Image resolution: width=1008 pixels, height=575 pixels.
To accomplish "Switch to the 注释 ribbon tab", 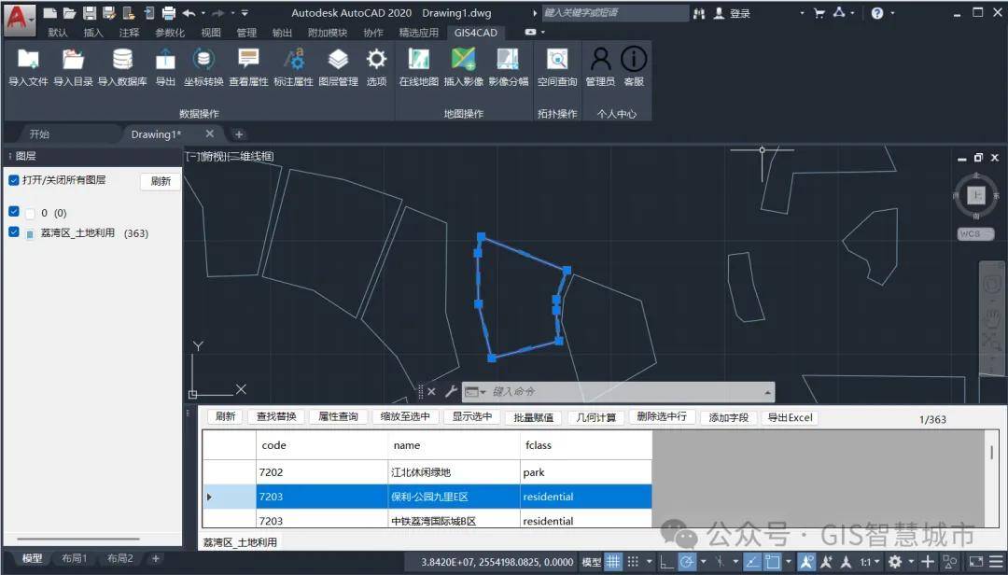I will pos(129,32).
